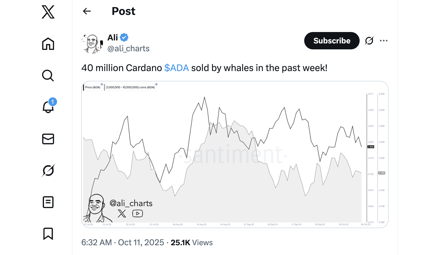
Task: Click the Price (ADA) legend label
Action: [x=93, y=87]
